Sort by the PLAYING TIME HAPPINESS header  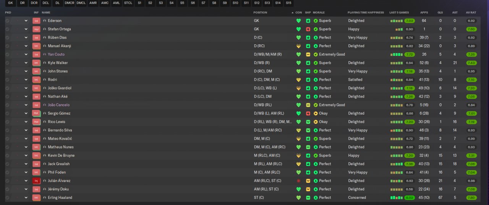[366, 13]
